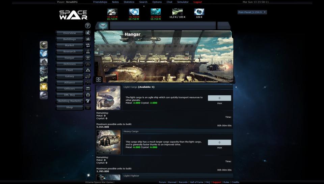Click the Heavy Cargo quantity input field
This screenshot has height=184, width=324.
pyautogui.click(x=219, y=142)
